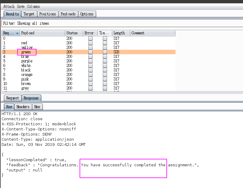Select the red payload row
This screenshot has width=243, height=188.
[x=89, y=43]
